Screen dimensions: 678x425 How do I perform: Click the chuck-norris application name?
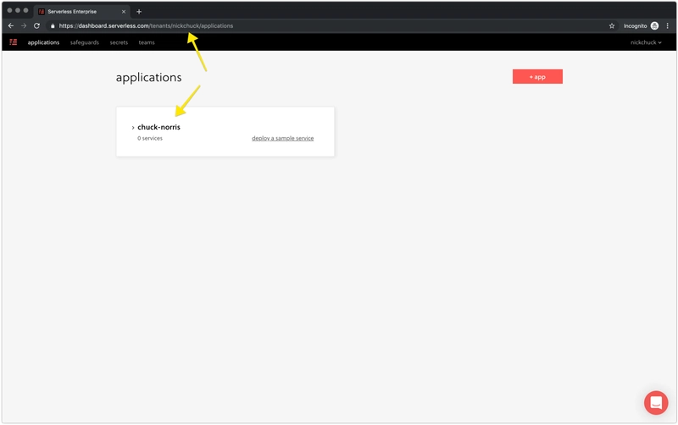tap(158, 127)
